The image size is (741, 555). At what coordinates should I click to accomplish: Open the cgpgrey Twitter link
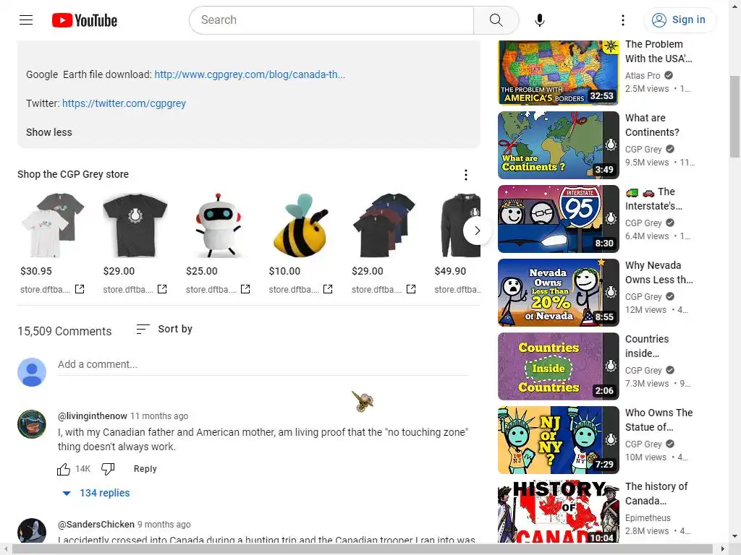point(124,103)
